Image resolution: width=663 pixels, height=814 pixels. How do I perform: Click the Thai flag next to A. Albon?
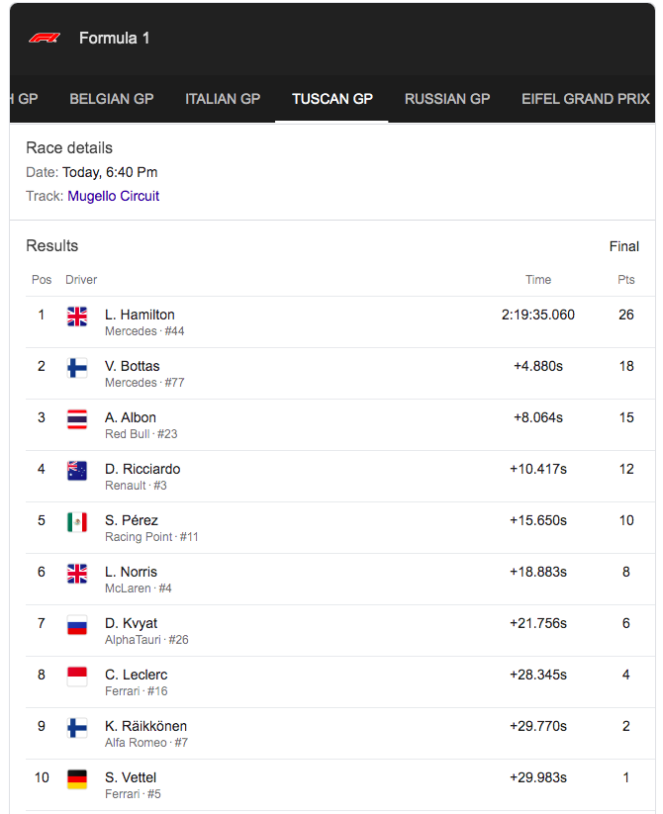coord(77,418)
